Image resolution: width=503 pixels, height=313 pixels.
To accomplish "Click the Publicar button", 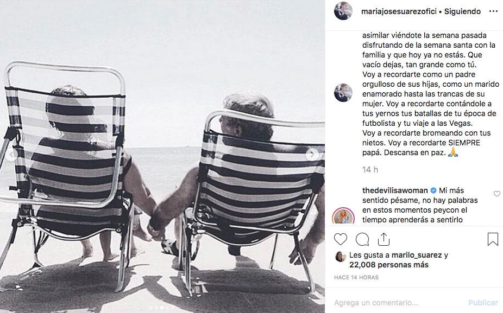I will coord(483,303).
